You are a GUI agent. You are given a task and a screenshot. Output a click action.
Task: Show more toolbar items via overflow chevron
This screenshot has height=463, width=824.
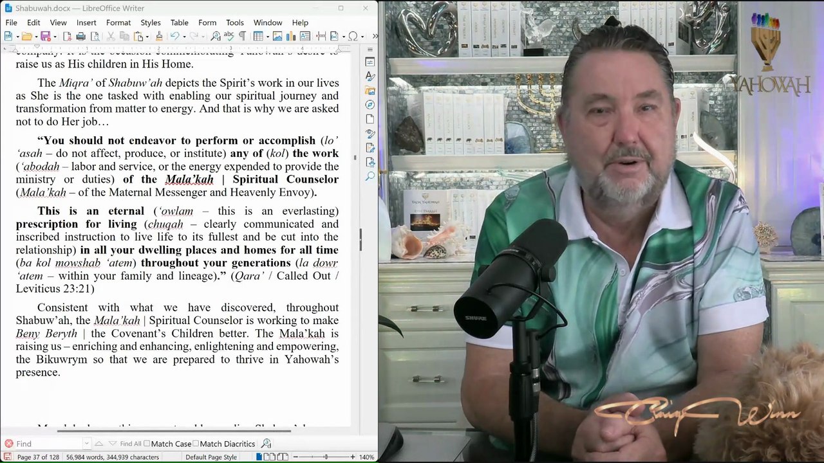(x=375, y=36)
